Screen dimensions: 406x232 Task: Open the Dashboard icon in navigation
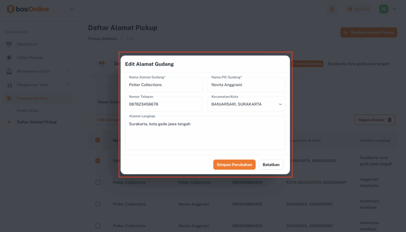(x=9, y=44)
